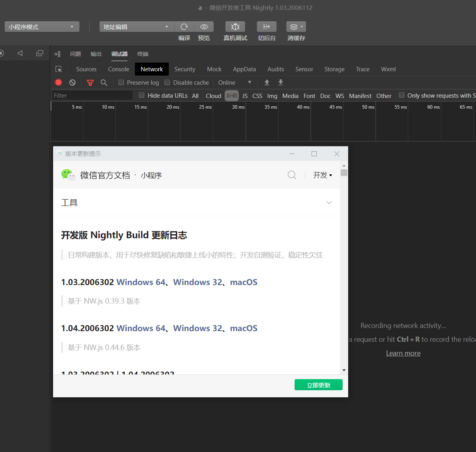Click the switch to background icon

pos(267,27)
